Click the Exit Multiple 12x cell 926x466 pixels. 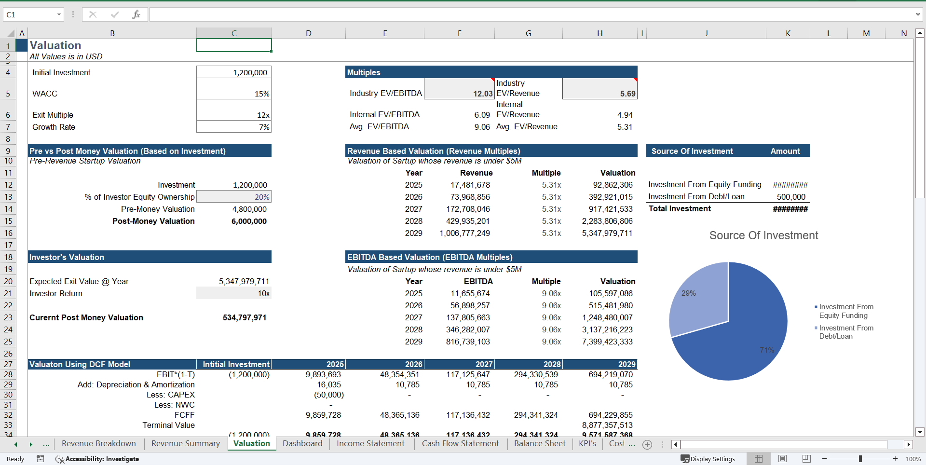(x=234, y=110)
